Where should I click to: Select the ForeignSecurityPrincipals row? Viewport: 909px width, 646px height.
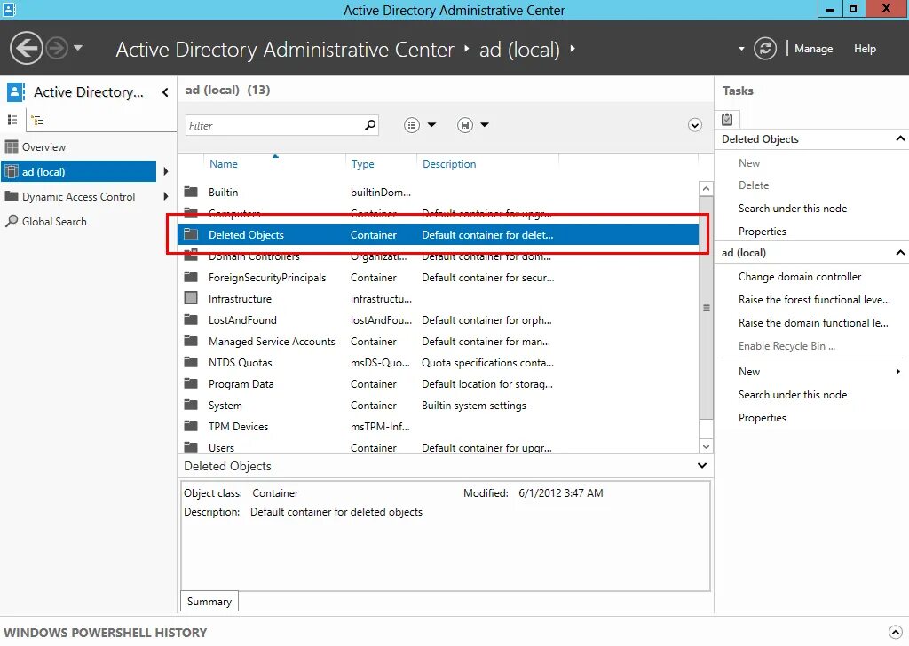(438, 278)
